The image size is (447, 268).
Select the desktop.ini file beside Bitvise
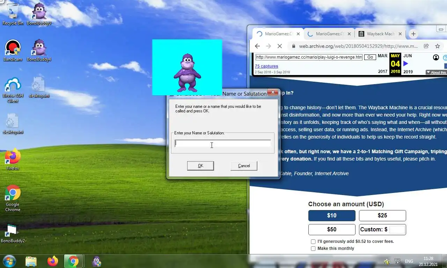[x=39, y=87]
